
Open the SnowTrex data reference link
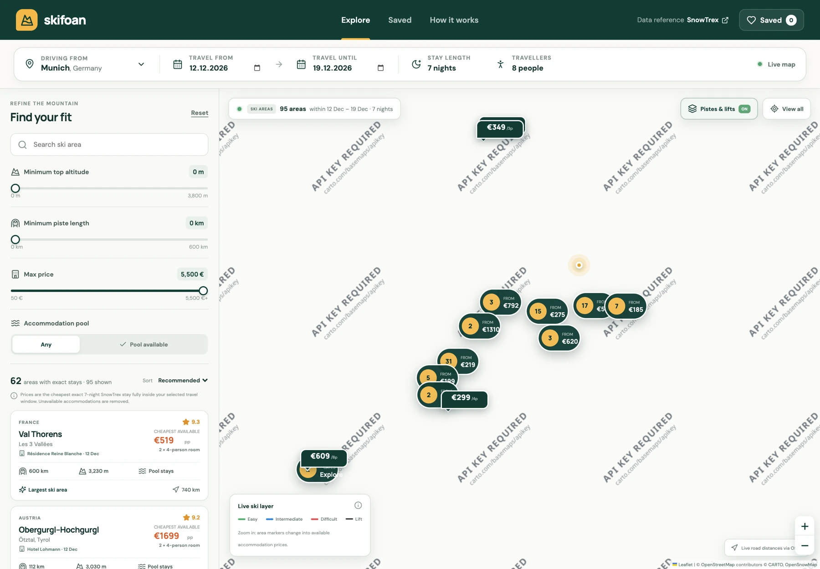[707, 20]
